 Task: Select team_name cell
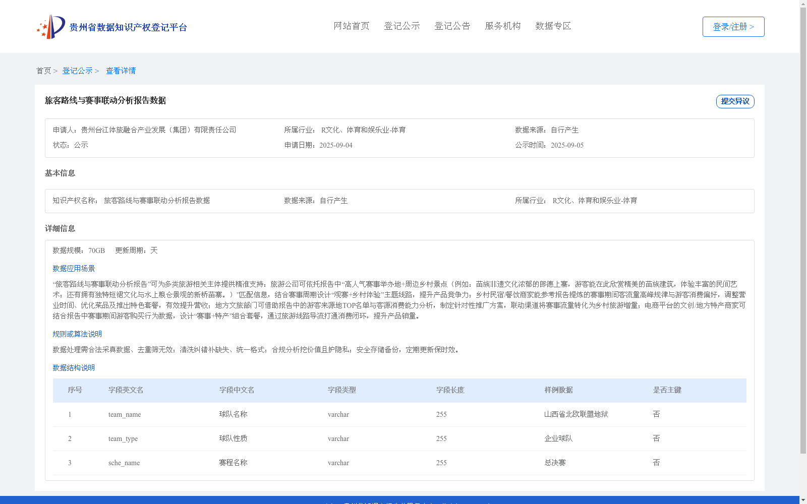(x=125, y=414)
